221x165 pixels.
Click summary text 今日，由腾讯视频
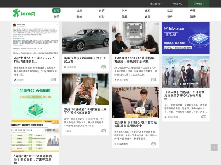(186, 109)
